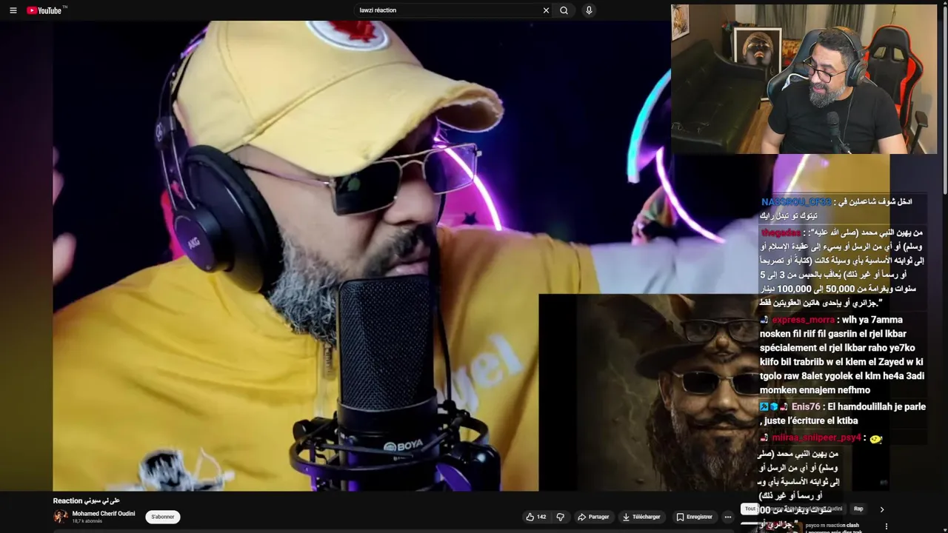The width and height of the screenshot is (948, 533).
Task: Subscribe with the S'abonner button
Action: 163,517
